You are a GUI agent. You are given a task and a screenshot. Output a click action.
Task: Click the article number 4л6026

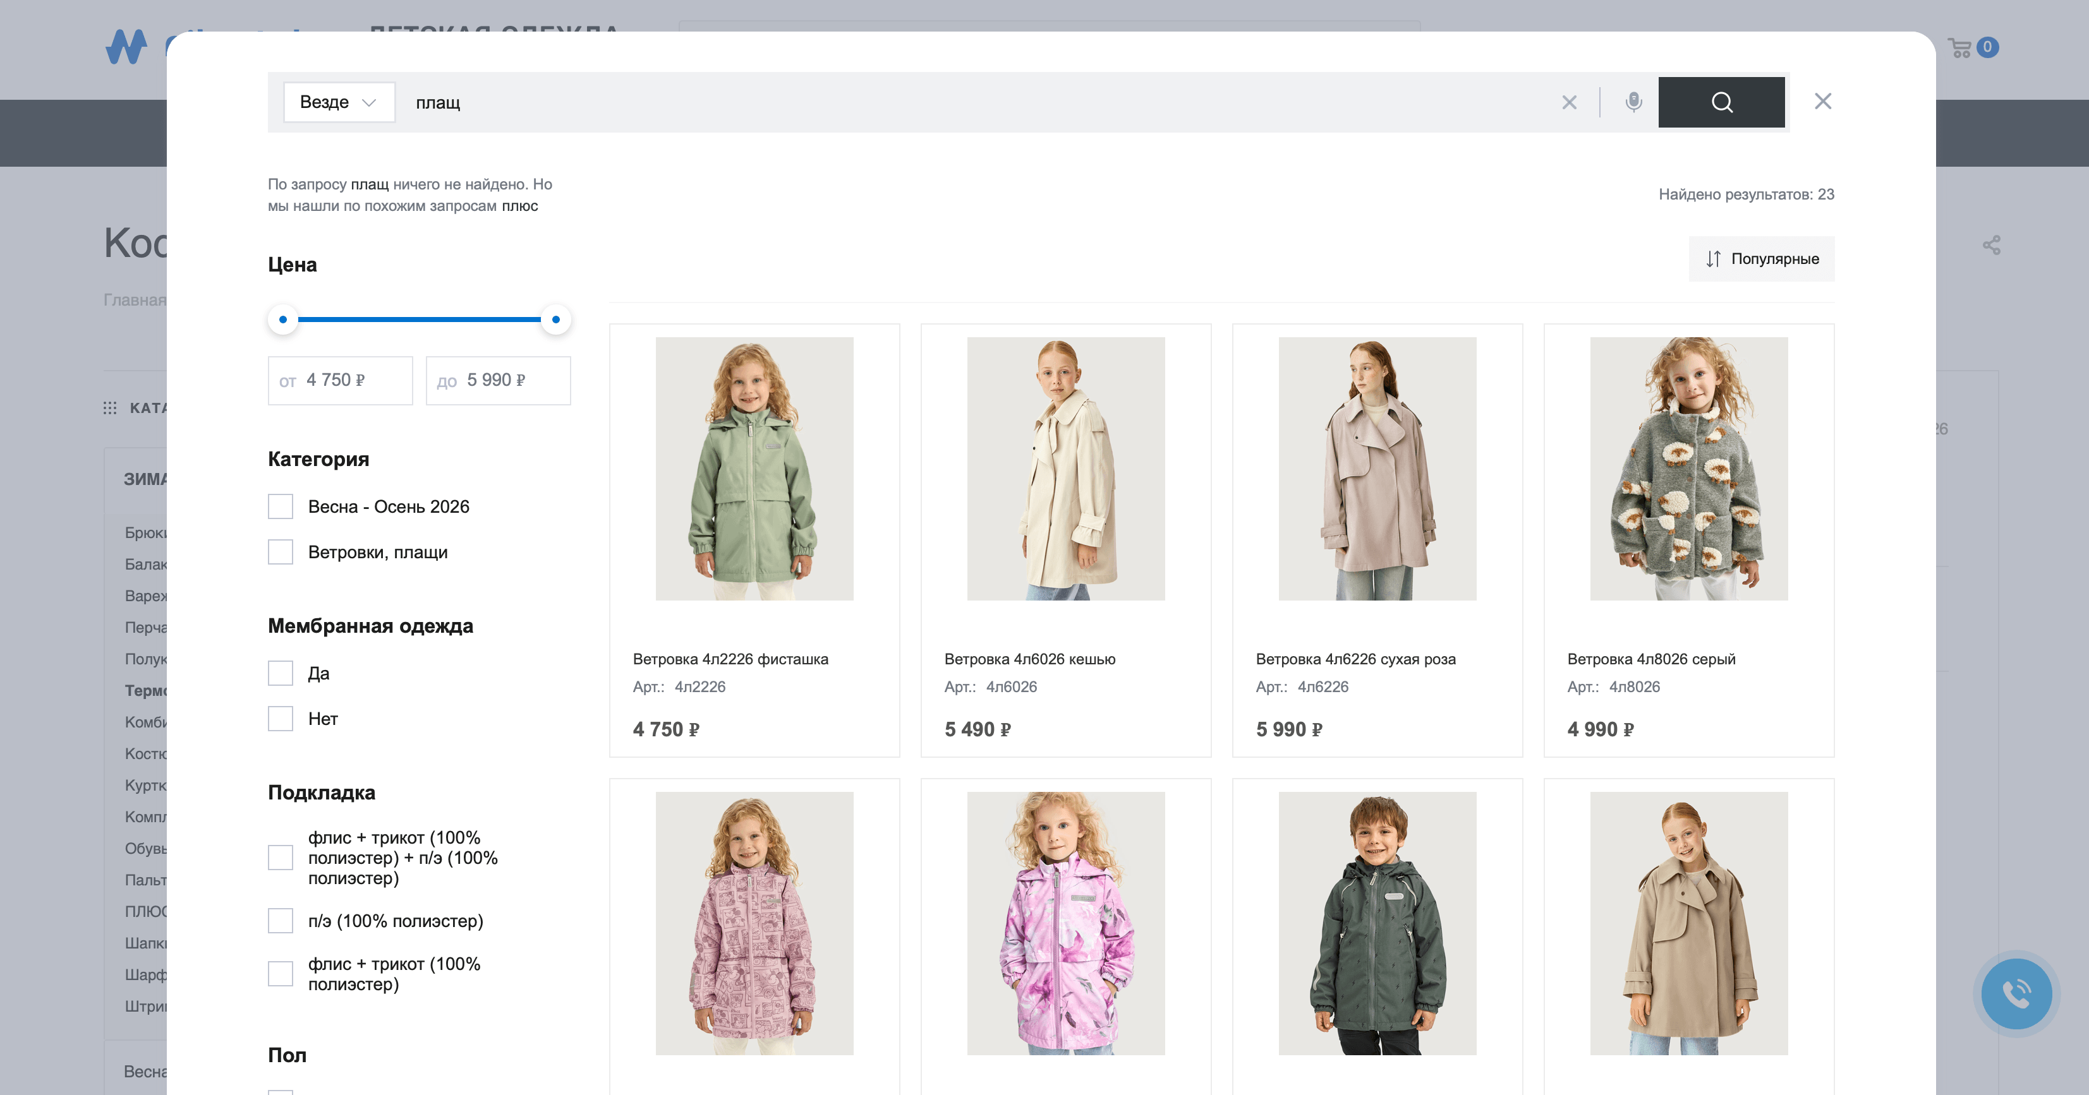pos(1011,686)
